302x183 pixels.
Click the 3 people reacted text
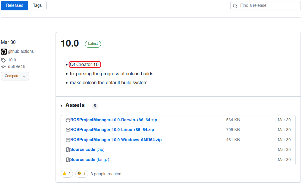[106, 174]
